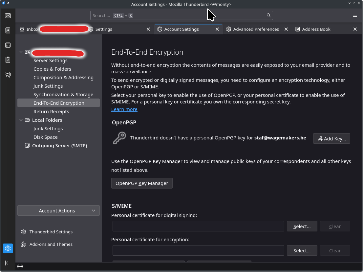Image resolution: width=363 pixels, height=272 pixels.
Task: Open the OpenPGP Key Manager
Action: pyautogui.click(x=142, y=183)
